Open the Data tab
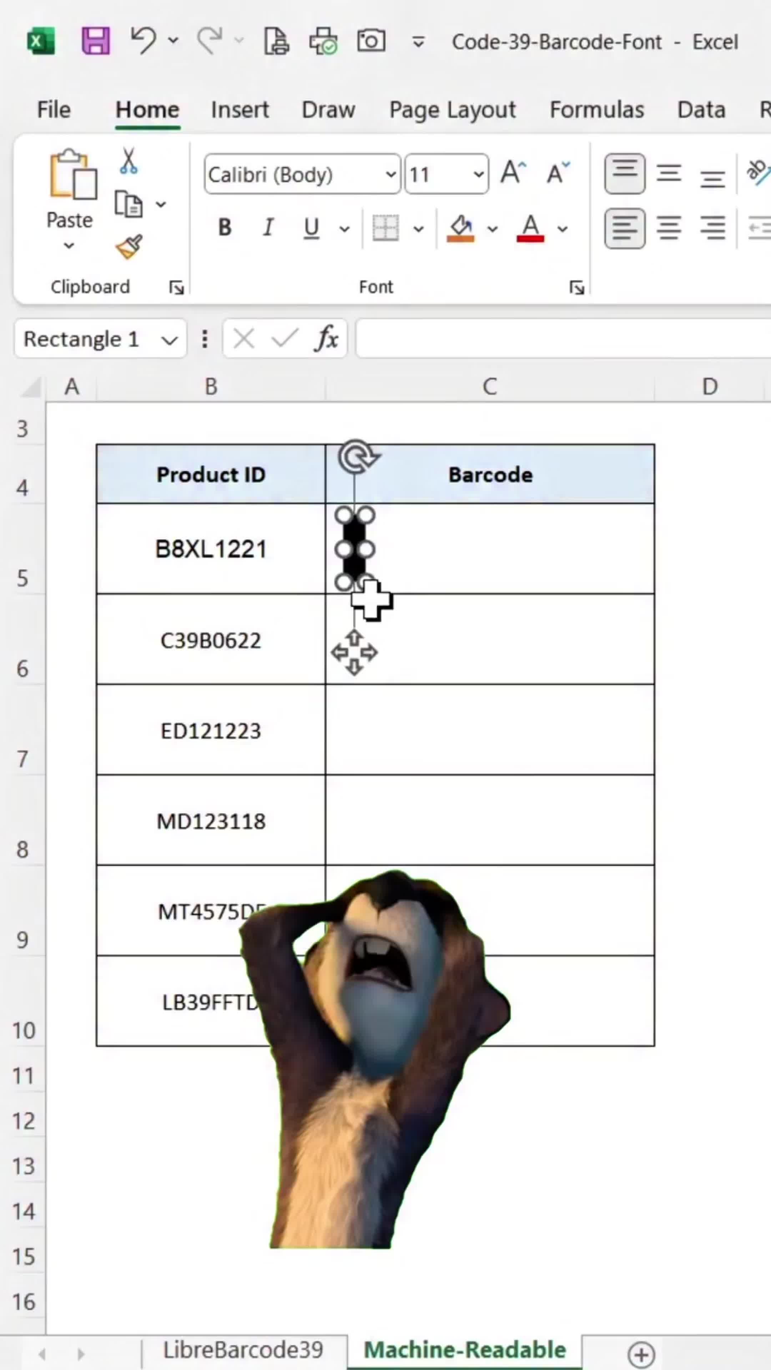Viewport: 771px width, 1370px height. (x=701, y=110)
